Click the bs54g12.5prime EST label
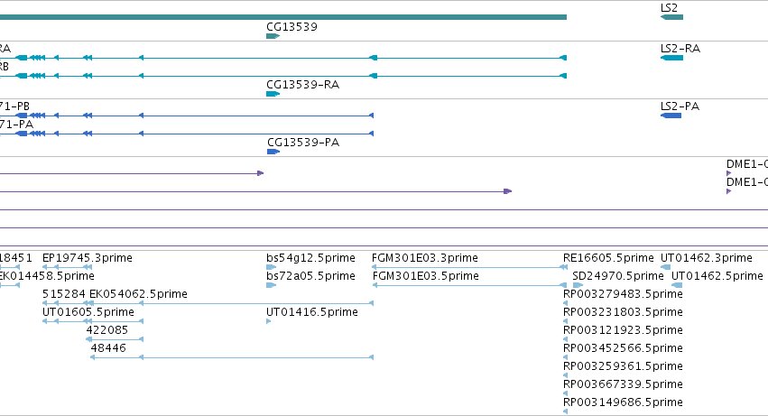The width and height of the screenshot is (768, 416). (x=310, y=258)
